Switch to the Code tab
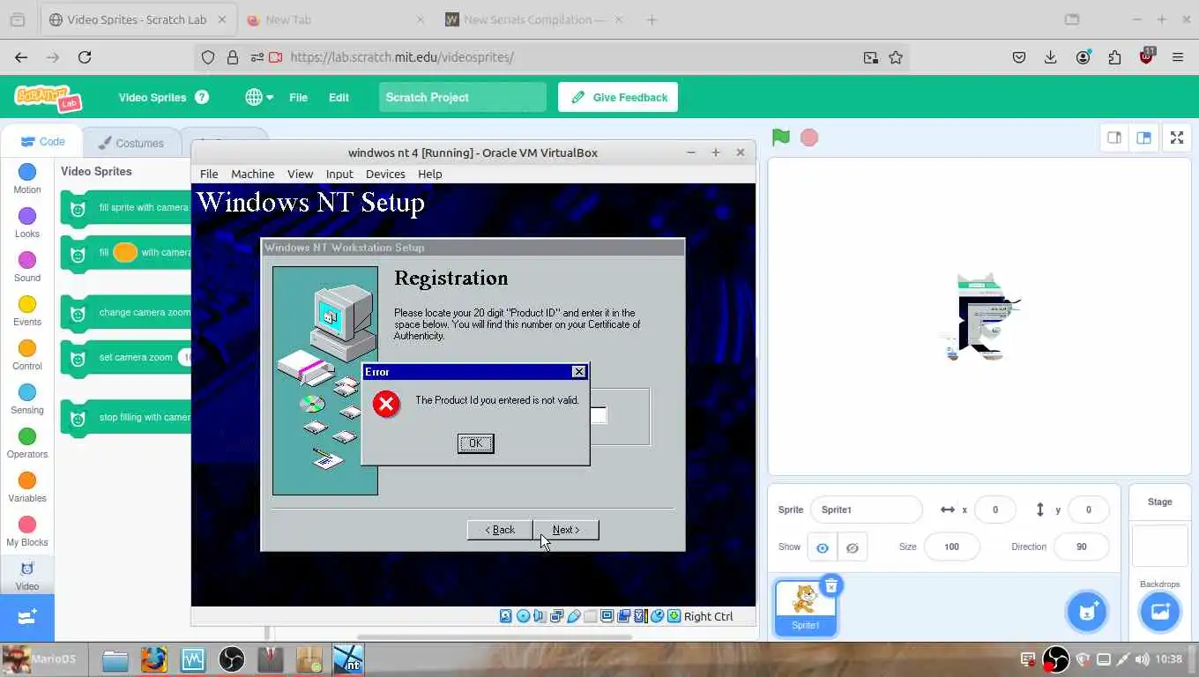Image resolution: width=1199 pixels, height=677 pixels. coord(42,142)
